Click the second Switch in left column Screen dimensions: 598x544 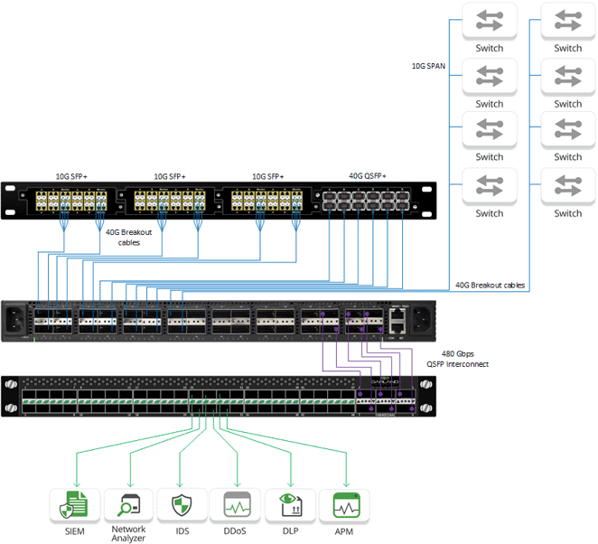pos(490,76)
